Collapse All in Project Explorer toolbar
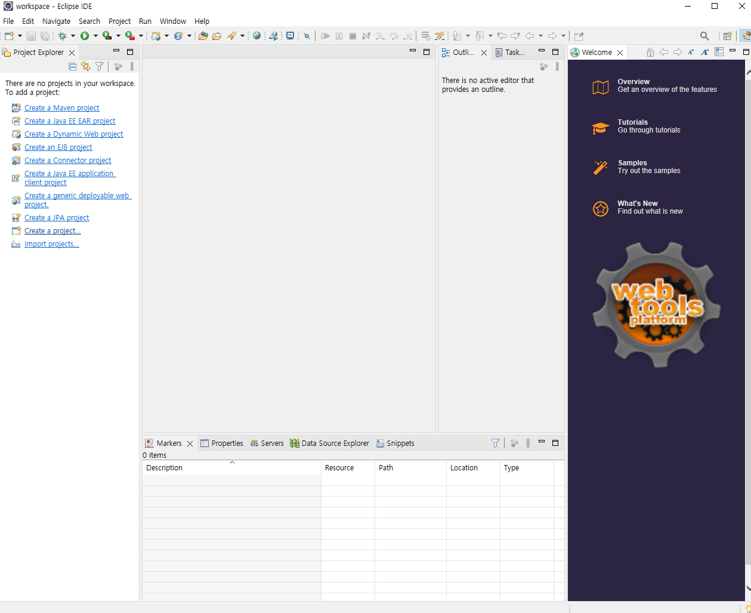Viewport: 751px width, 613px height. pyautogui.click(x=72, y=67)
